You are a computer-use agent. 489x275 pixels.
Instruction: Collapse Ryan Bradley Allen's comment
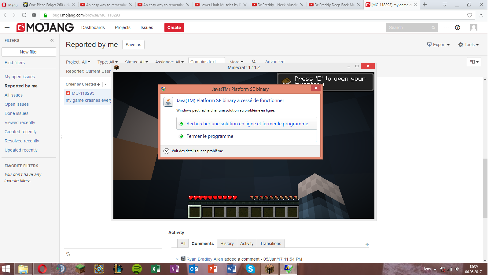coord(177,259)
